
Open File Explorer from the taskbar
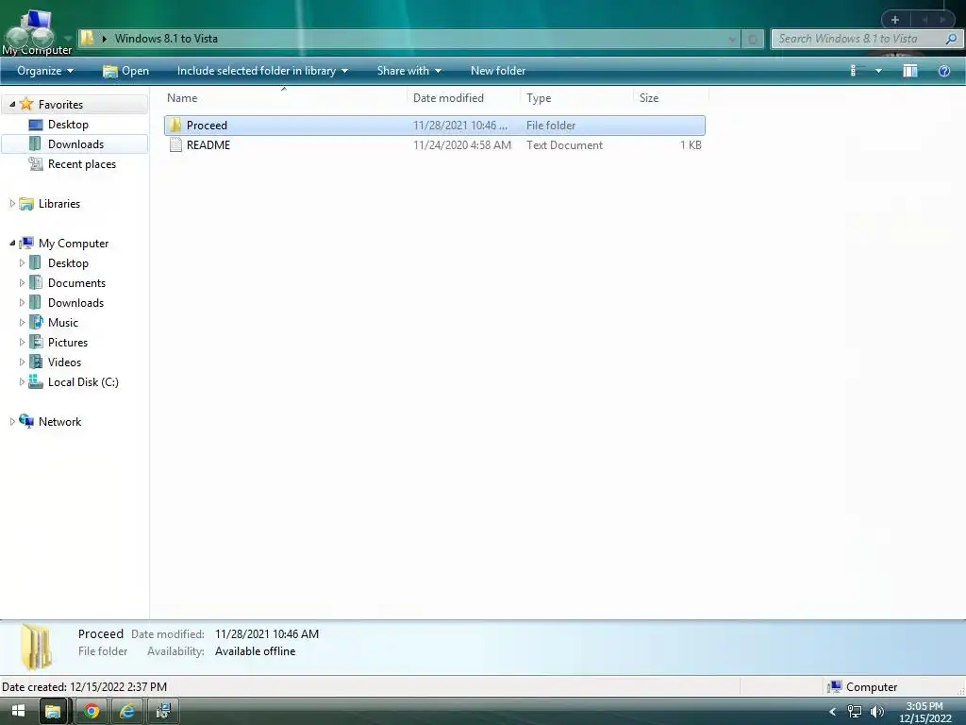[53, 712]
